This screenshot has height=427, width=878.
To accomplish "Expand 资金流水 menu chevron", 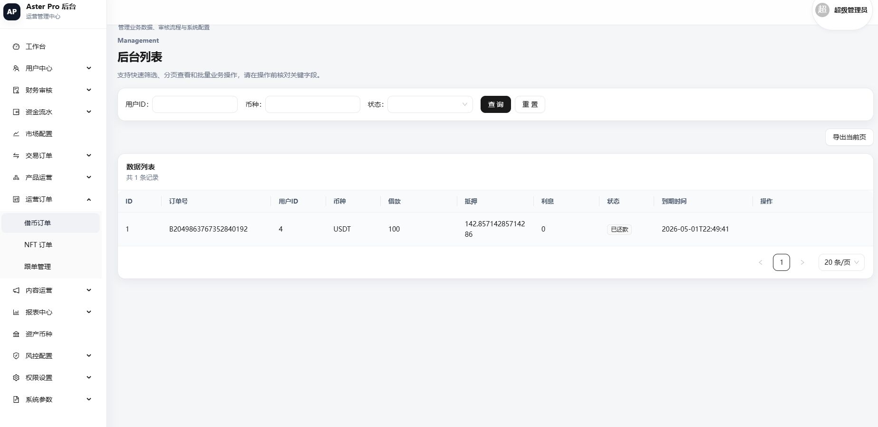I will (x=89, y=112).
